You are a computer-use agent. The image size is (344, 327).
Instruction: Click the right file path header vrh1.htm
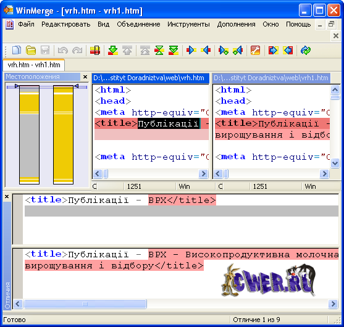[x=271, y=78]
